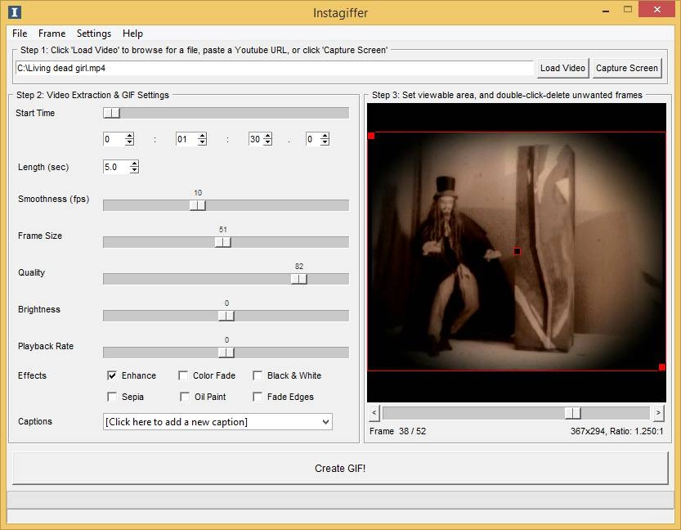Click the previous frame arrow button
The height and width of the screenshot is (530, 681).
coord(374,413)
